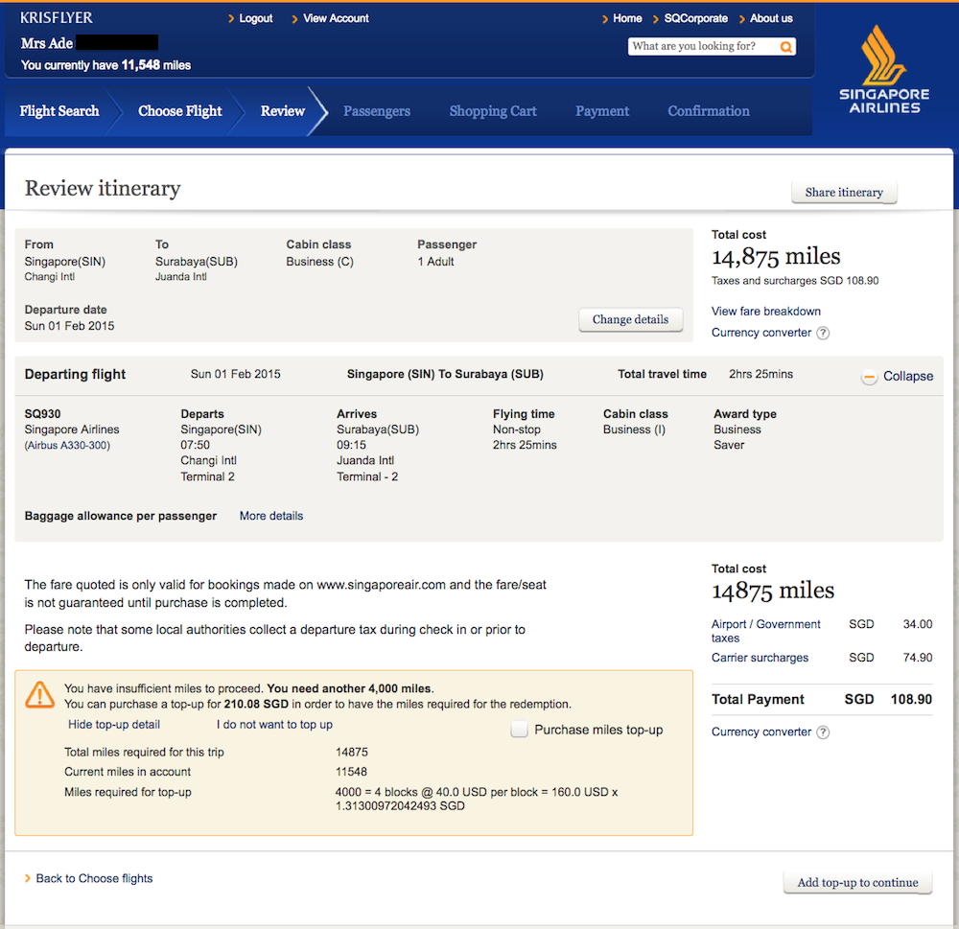Open SQCorporate link

(696, 18)
